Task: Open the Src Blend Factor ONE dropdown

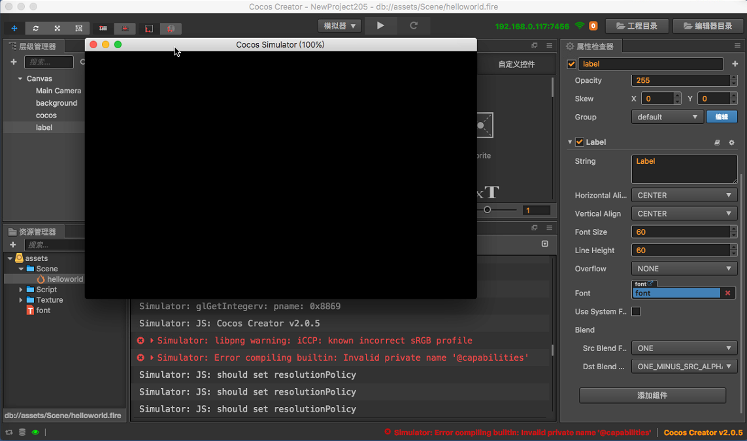Action: click(685, 348)
